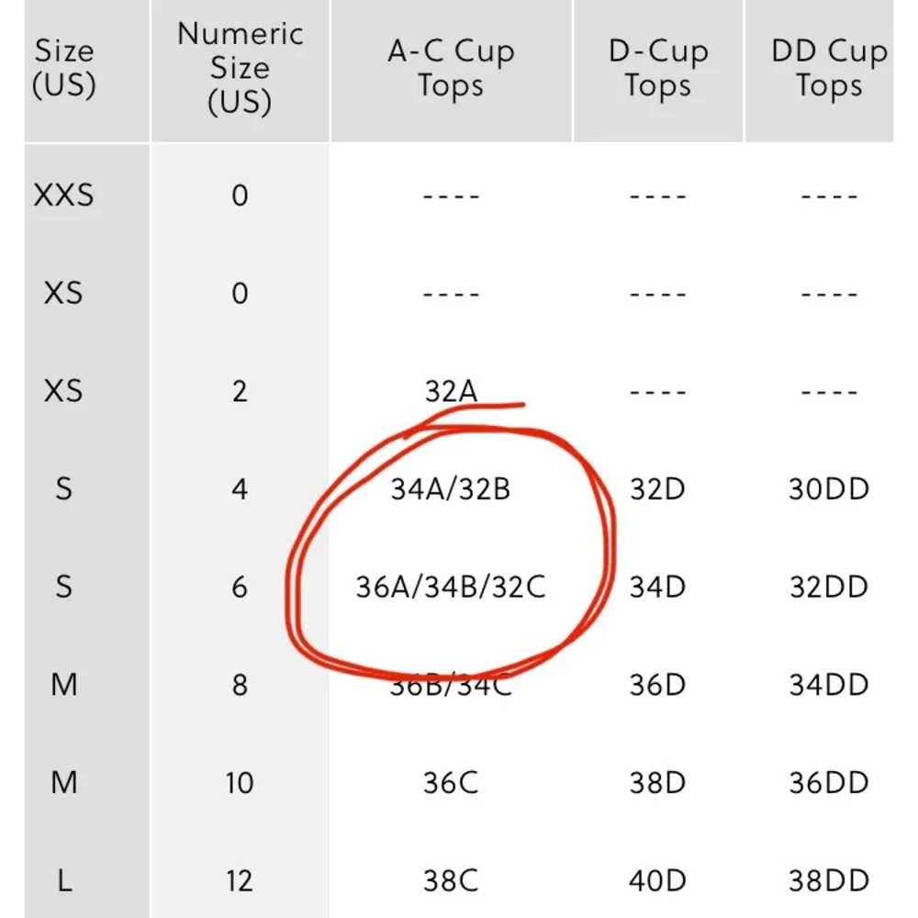
Task: Select the 34D cup size cell
Action: tap(657, 587)
